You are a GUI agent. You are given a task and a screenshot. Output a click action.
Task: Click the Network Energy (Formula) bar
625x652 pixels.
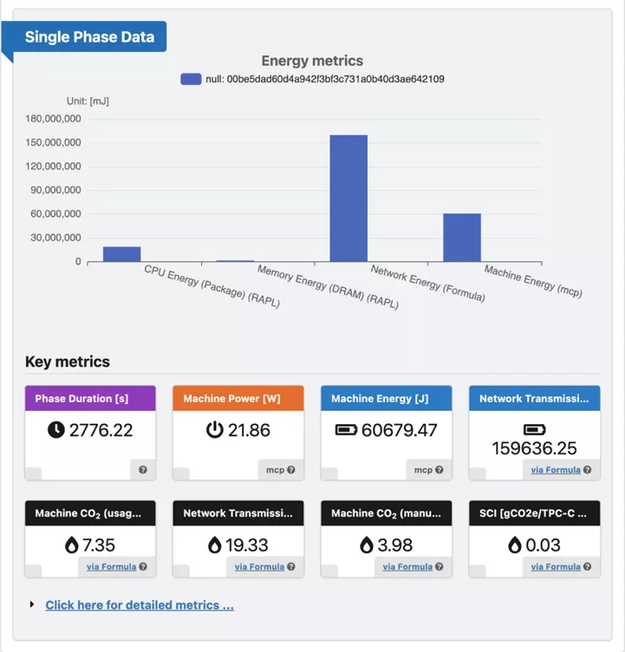[348, 198]
